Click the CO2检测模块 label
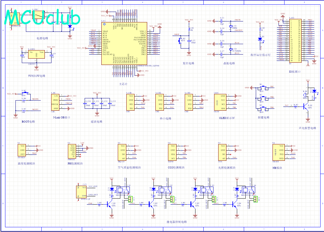324x232 pixels. [176, 167]
